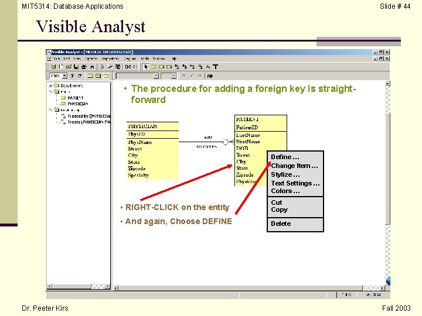The image size is (422, 316).
Task: Collapse the Entity folder in tree
Action: pyautogui.click(x=50, y=92)
